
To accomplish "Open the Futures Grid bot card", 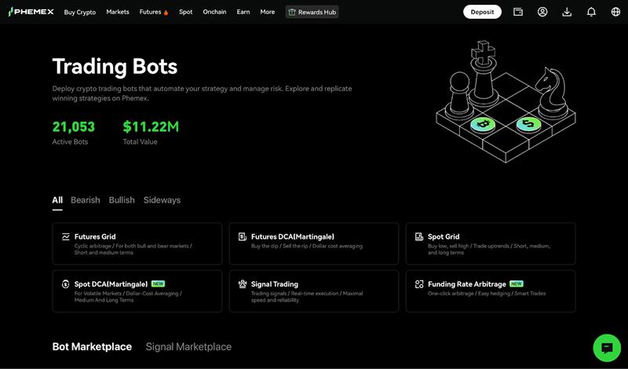I will (x=137, y=243).
